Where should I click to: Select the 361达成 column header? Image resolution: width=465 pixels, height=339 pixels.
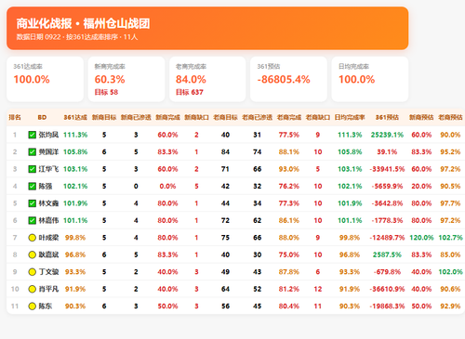(x=75, y=117)
